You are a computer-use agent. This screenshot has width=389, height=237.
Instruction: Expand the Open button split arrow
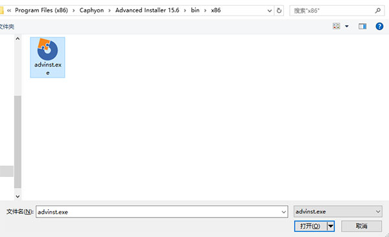(x=331, y=226)
